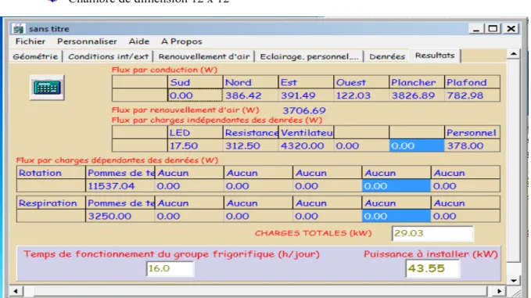Click the CHARGES TOTALES field 29.03
531x298 pixels.
click(x=432, y=233)
